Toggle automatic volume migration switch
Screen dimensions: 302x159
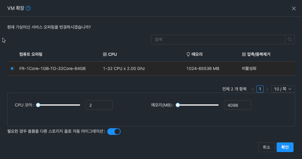click(x=114, y=132)
